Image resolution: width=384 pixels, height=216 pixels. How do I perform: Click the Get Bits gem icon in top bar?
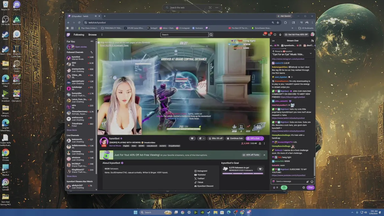tap(280, 34)
